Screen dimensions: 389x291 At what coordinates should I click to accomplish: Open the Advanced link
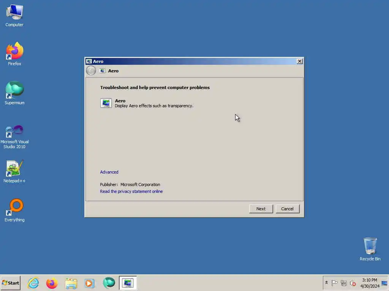pos(109,172)
